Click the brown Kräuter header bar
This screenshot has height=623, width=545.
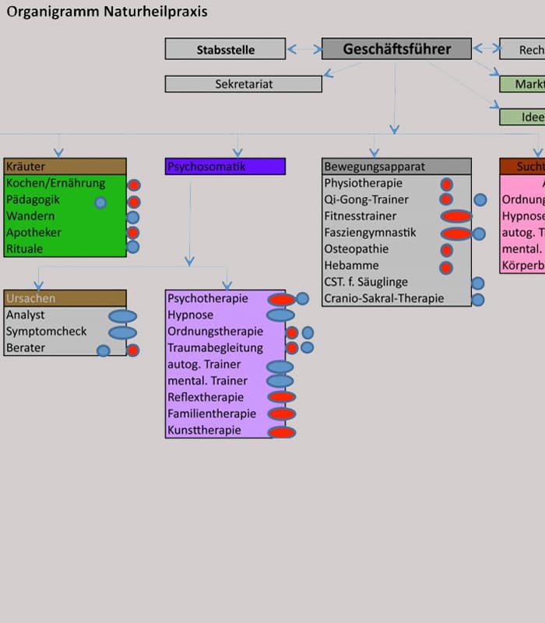coord(65,167)
